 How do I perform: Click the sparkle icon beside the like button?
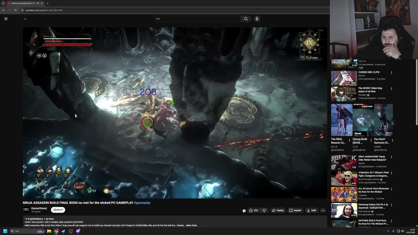(x=244, y=211)
